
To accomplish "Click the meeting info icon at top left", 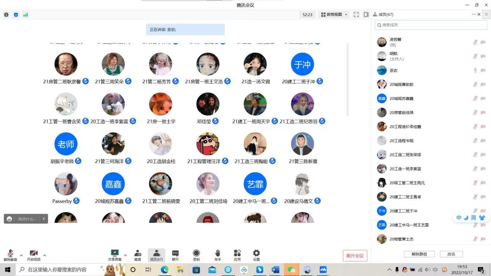I will (x=6, y=15).
